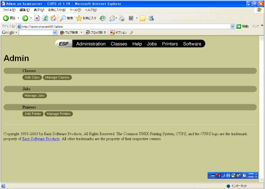Click inside the Google toolbar search field
This screenshot has height=189, width=265.
36,32
